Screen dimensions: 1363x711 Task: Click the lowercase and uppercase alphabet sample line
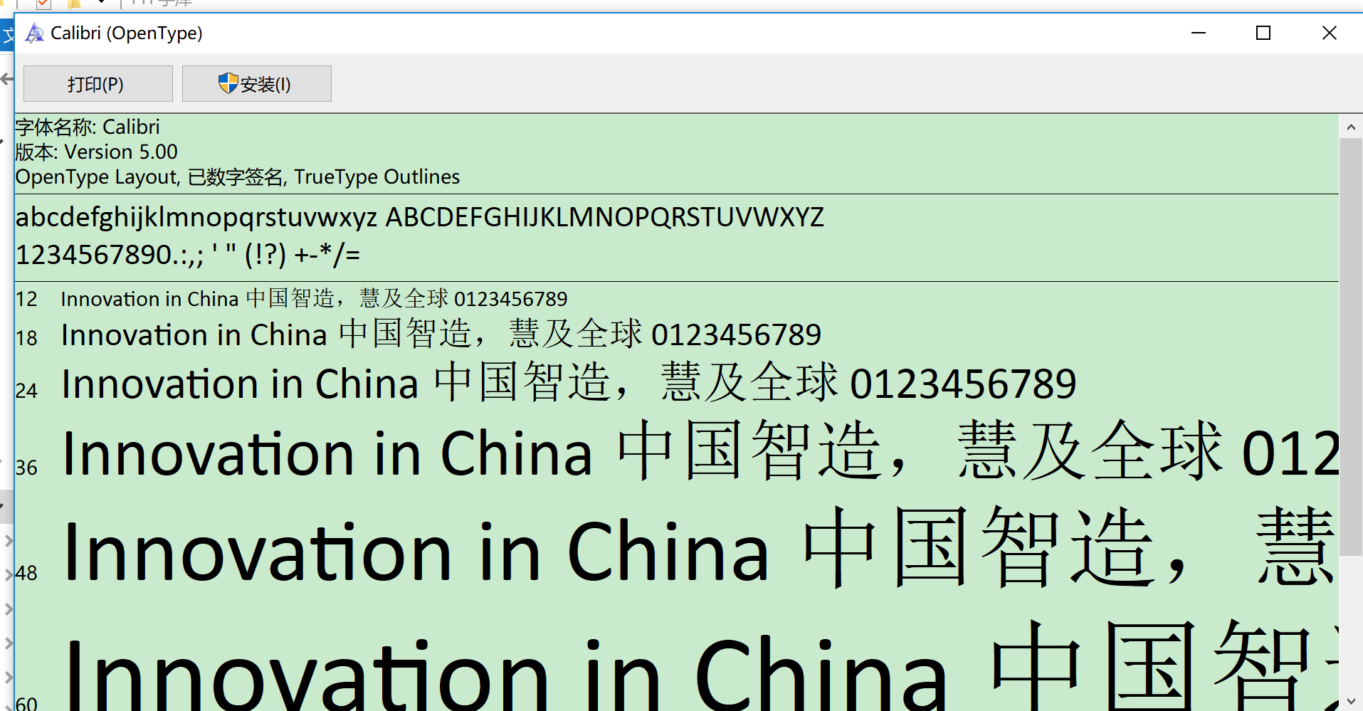click(x=420, y=217)
